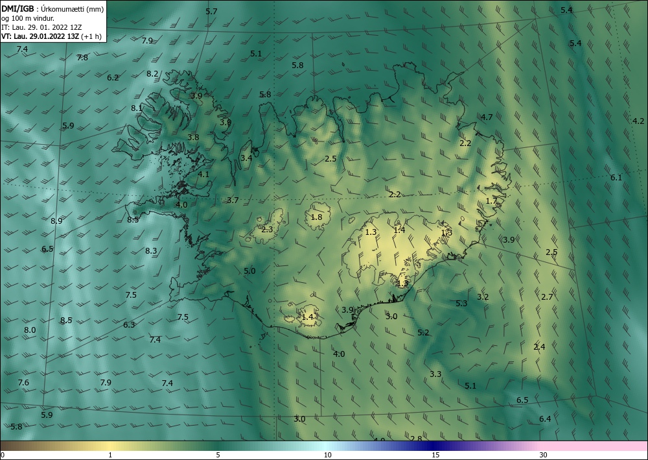The width and height of the screenshot is (648, 460).
Task: Click the 3.2 value off the southeast coast
Action: tap(483, 297)
